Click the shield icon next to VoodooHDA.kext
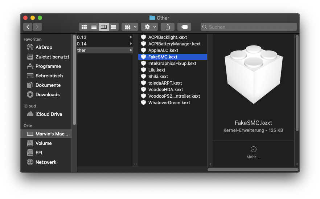The image size is (320, 199). tap(143, 89)
